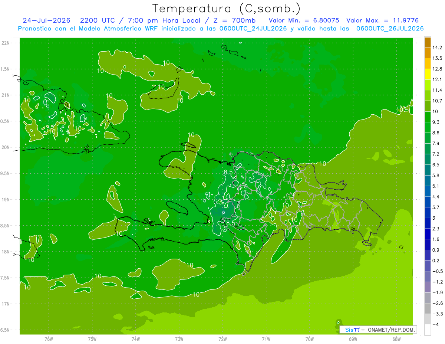Click the 68W longitude axis label
This screenshot has height=344, width=445.
396,339
